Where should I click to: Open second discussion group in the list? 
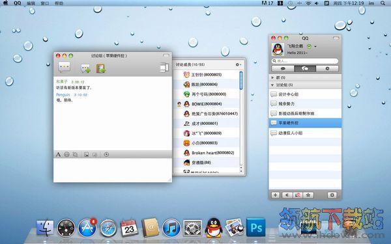[x=305, y=104]
